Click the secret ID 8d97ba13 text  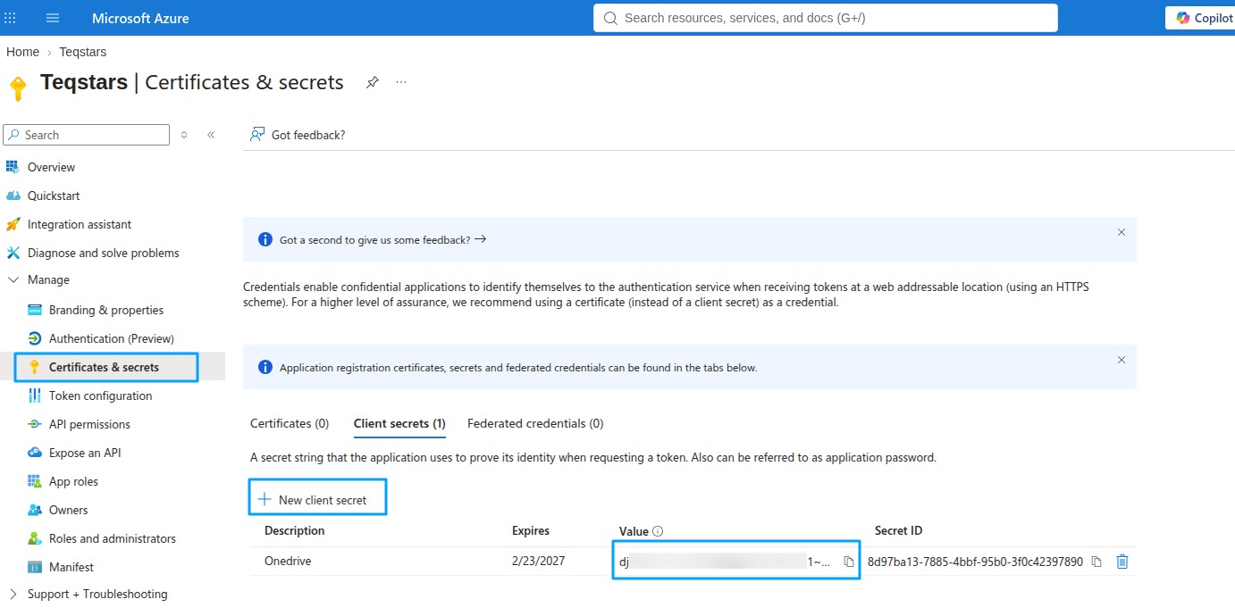(x=975, y=562)
